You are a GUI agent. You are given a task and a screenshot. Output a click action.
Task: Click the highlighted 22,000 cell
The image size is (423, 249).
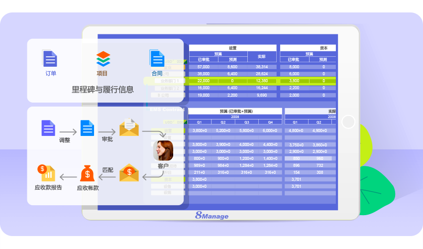point(203,81)
